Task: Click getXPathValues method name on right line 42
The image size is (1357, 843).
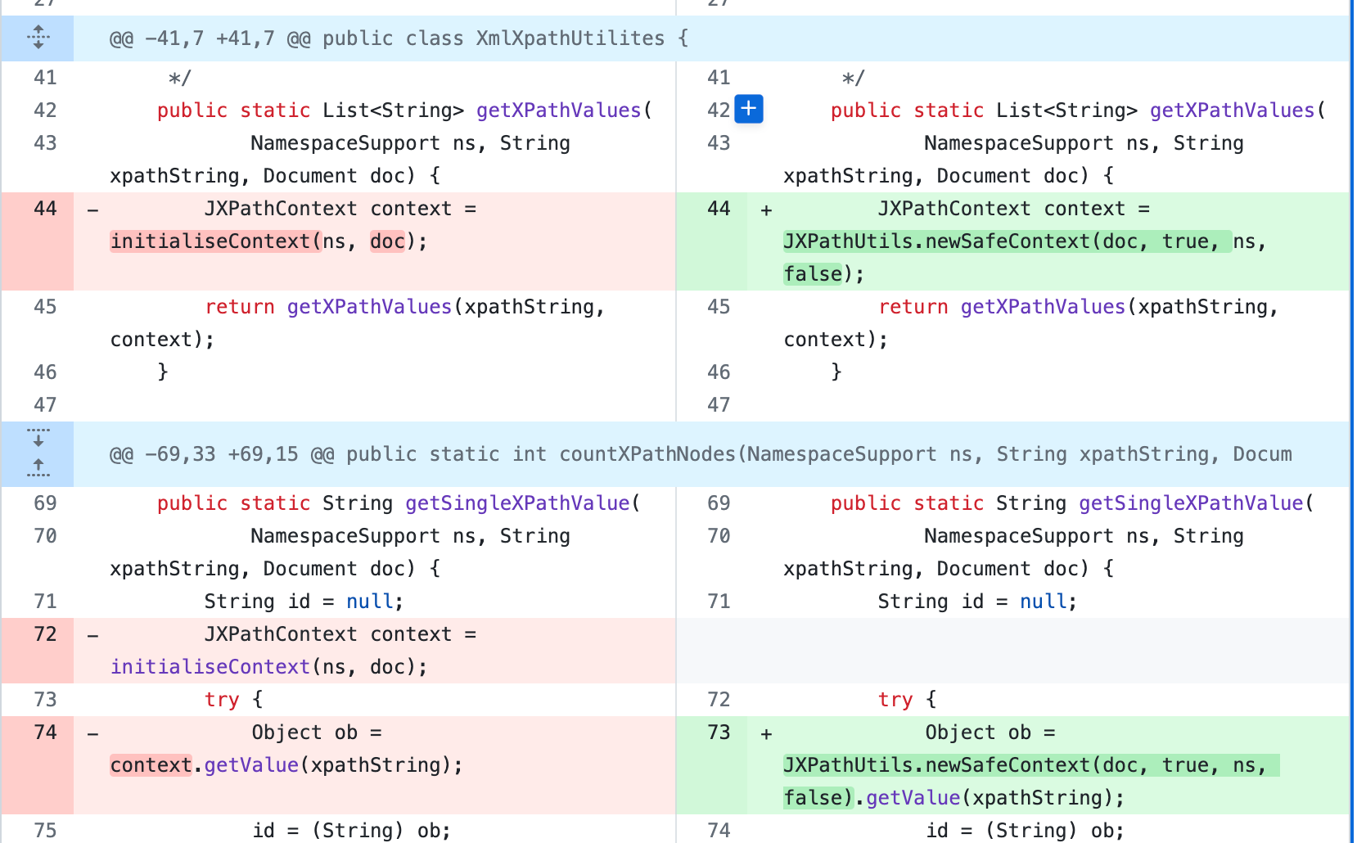Action: [1233, 110]
